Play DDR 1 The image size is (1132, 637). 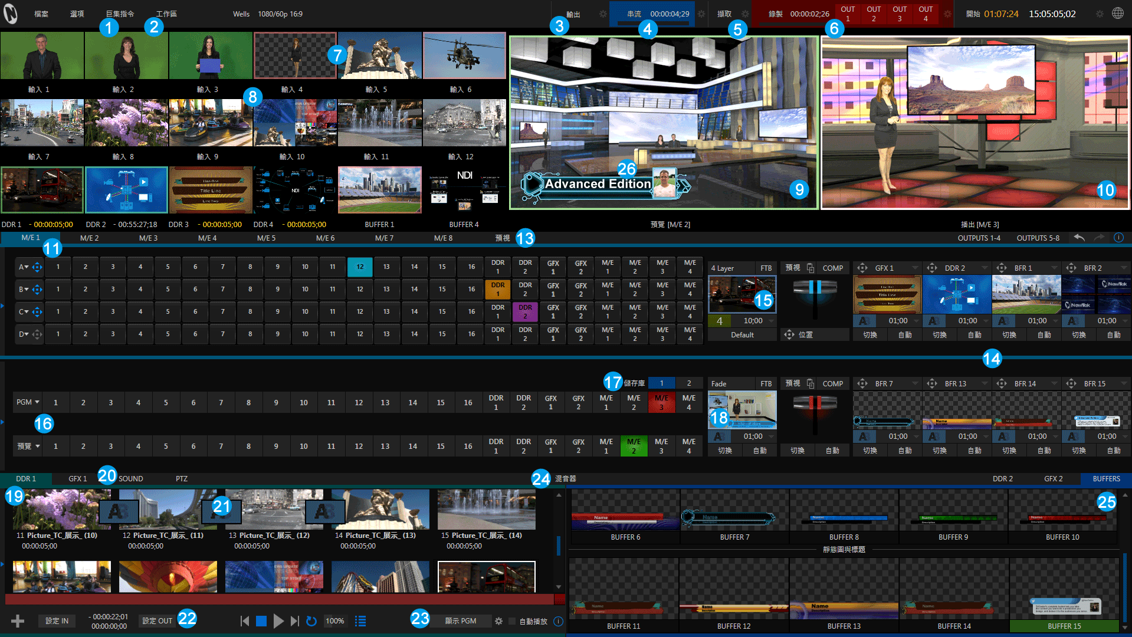click(278, 620)
